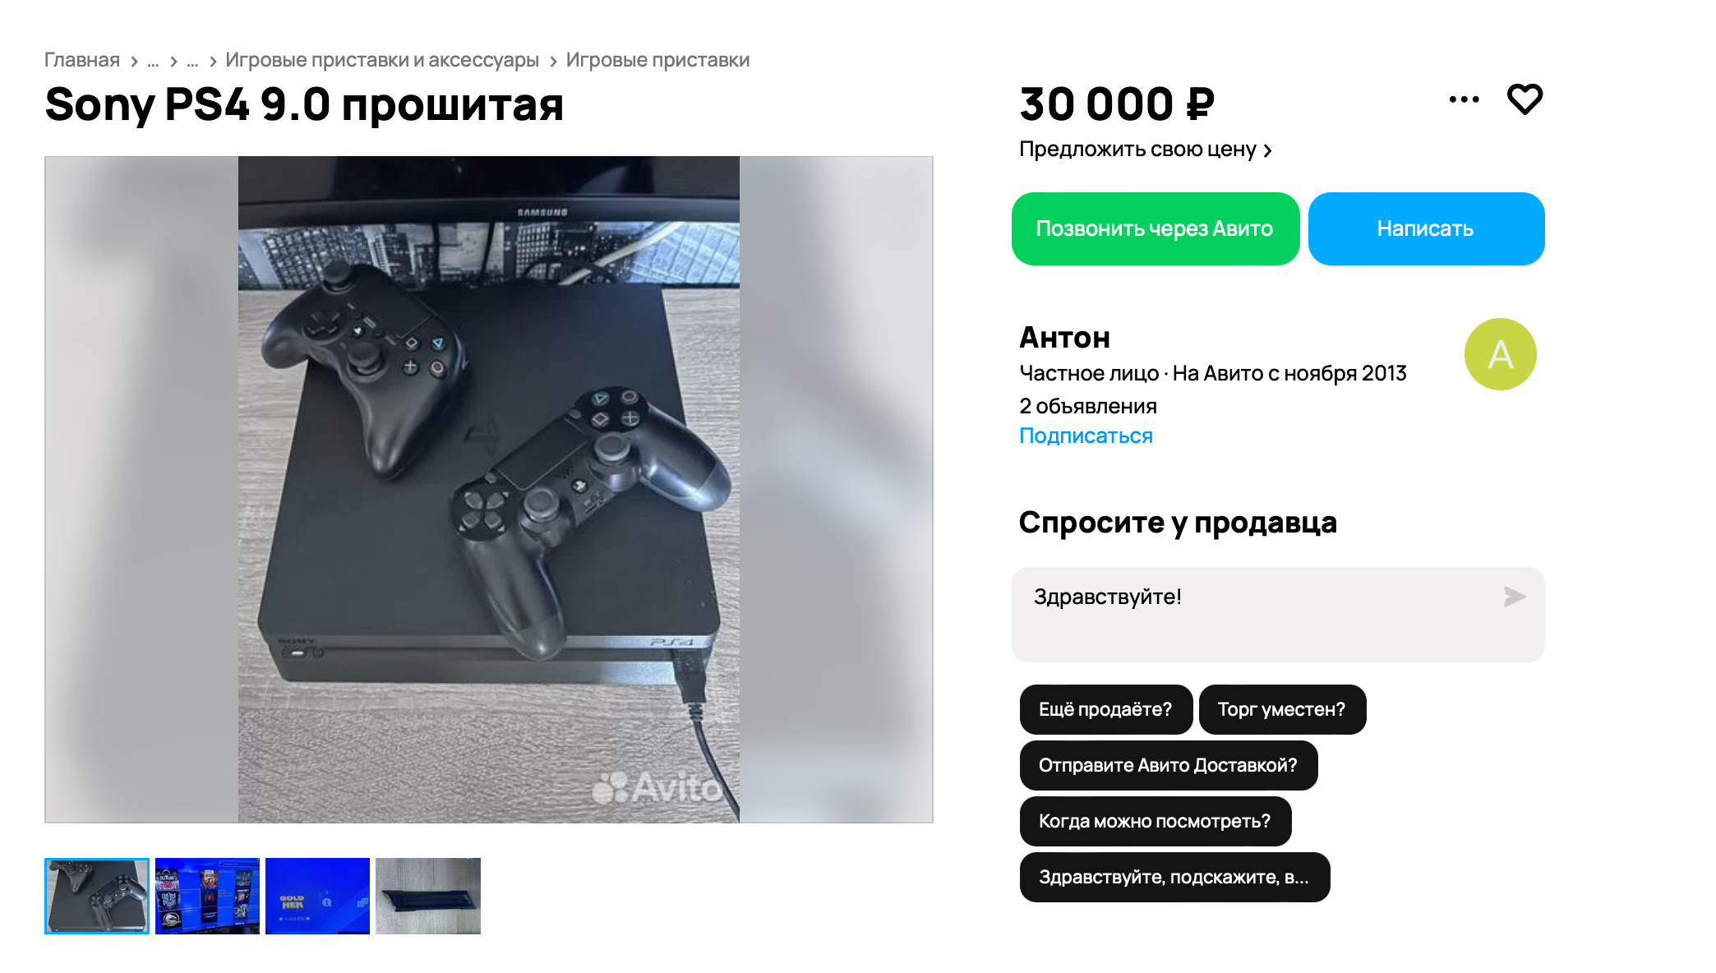Image resolution: width=1716 pixels, height=973 pixels.
Task: Click the blue 'Написать' button
Action: click(1426, 228)
